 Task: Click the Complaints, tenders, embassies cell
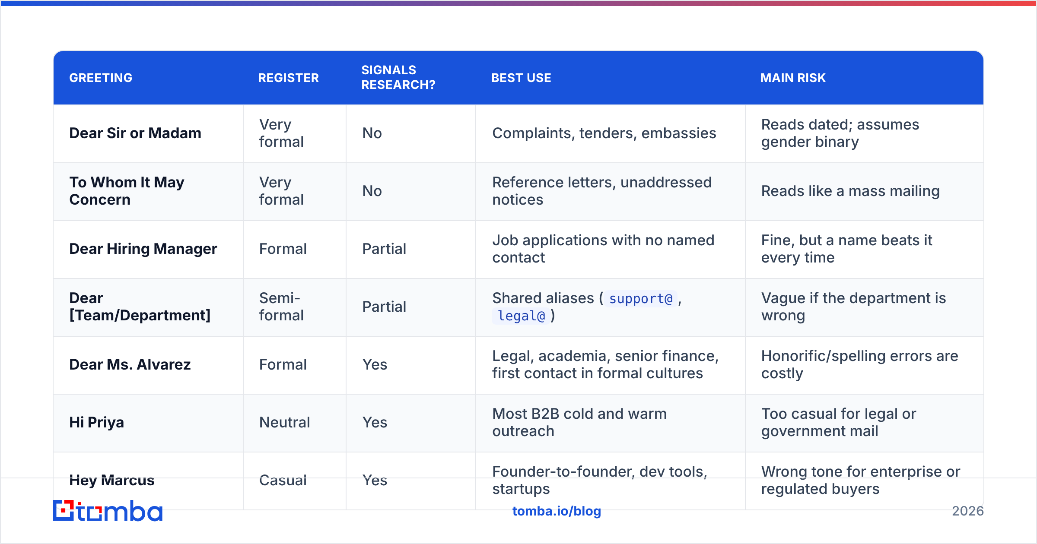[611, 133]
